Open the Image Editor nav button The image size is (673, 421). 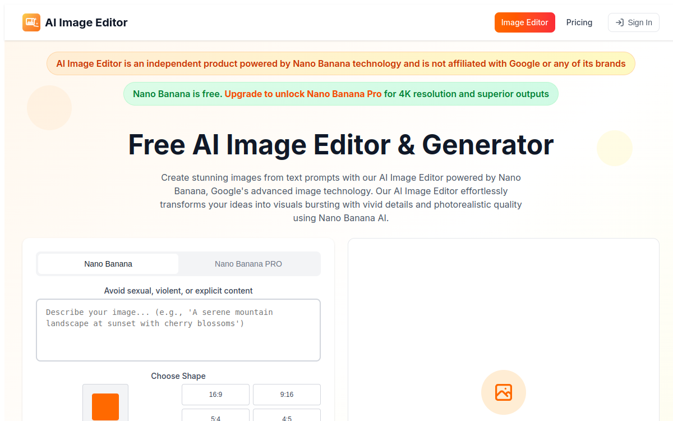coord(525,22)
